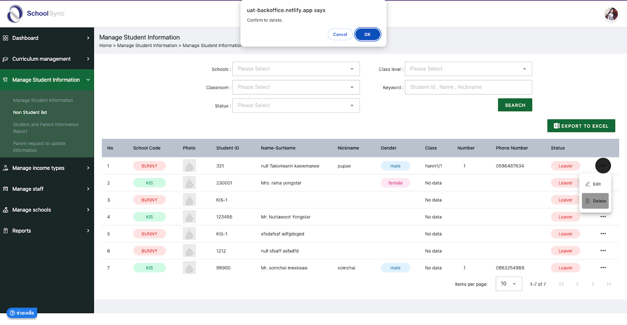627x325 pixels.
Task: Open the user profile avatar
Action: point(611,15)
